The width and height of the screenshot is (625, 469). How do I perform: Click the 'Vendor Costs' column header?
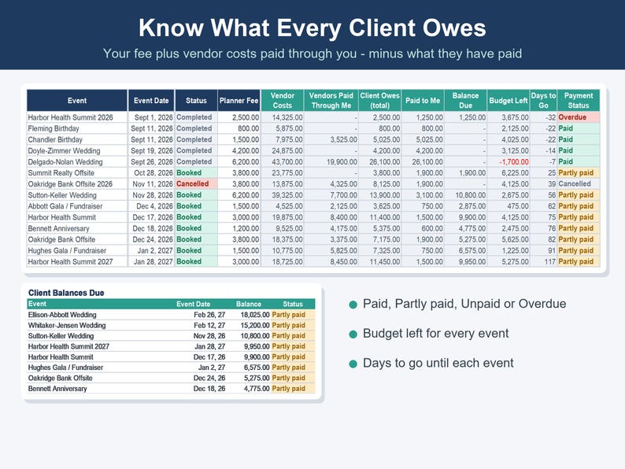[x=283, y=101]
